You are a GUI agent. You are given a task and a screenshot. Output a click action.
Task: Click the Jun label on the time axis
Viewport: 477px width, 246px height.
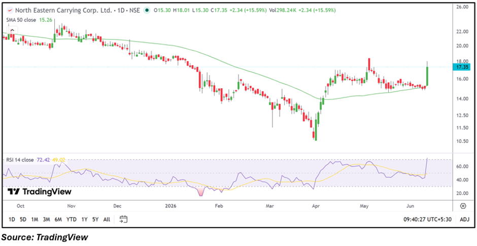point(411,206)
